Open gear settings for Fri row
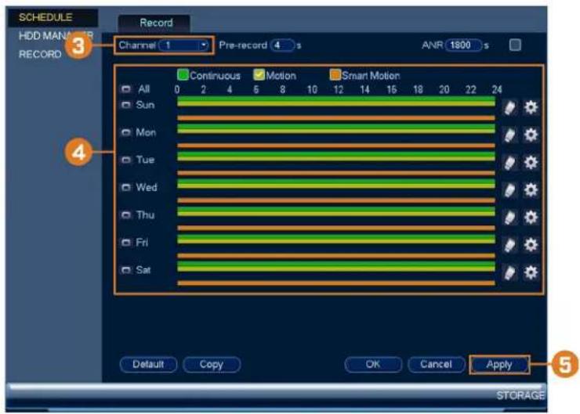This screenshot has width=580, height=414. (x=531, y=245)
